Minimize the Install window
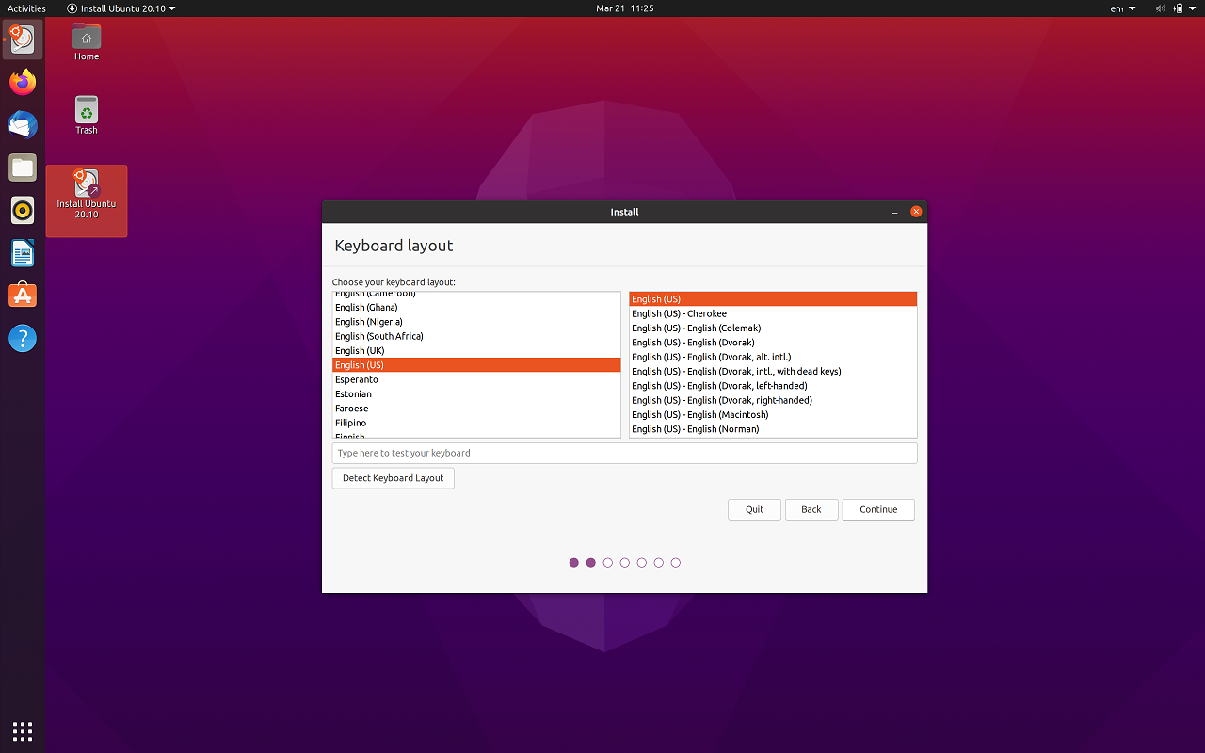 point(894,212)
